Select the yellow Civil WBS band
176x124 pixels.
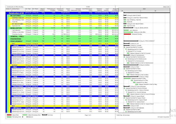coord(63,44)
